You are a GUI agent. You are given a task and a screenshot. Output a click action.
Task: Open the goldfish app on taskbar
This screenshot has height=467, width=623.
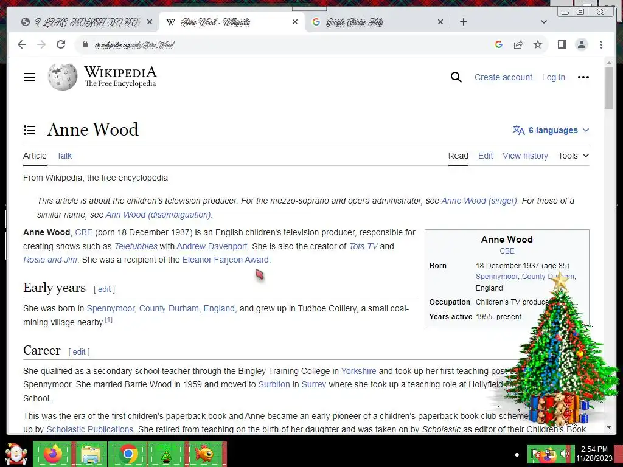[204, 454]
